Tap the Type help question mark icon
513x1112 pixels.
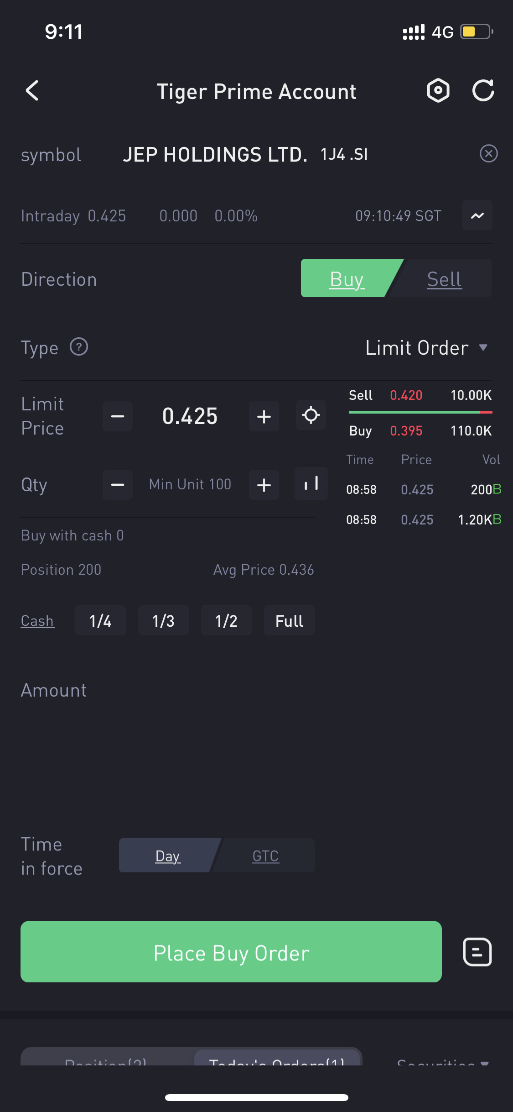pos(79,347)
